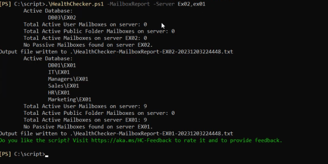The width and height of the screenshot is (328, 164).
Task: Click the line showing 9 active user mailboxes
Action: click(85, 106)
